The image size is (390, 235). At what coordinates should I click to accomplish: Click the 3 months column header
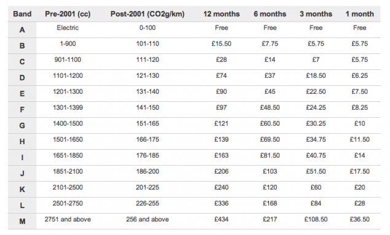point(316,14)
